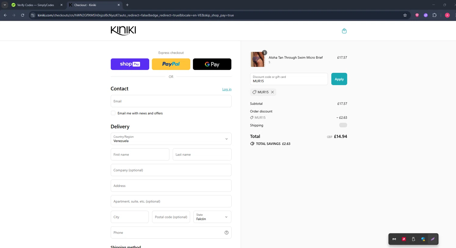Toggle Email me with news and offers

113,113
